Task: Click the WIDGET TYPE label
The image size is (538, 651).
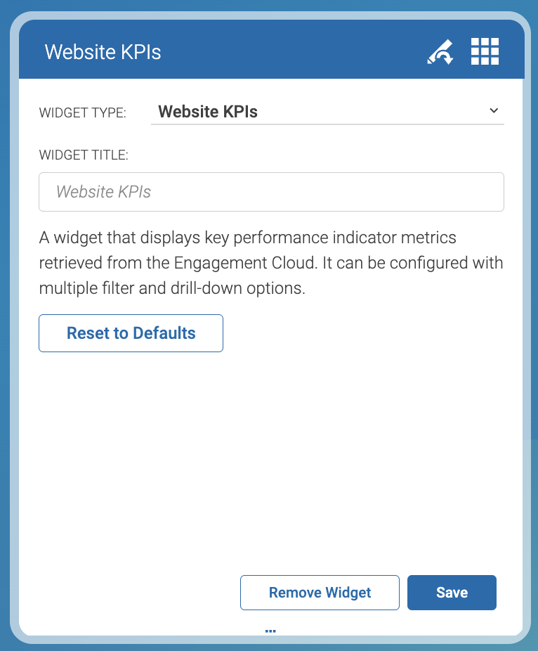Action: tap(82, 112)
